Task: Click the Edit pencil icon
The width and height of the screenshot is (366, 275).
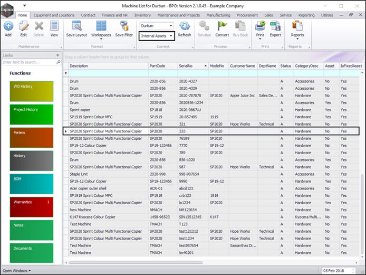Action: [23, 26]
